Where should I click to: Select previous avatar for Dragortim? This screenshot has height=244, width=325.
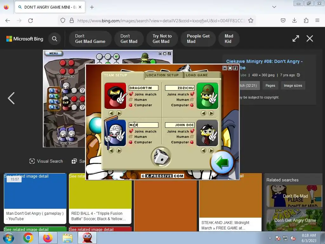pyautogui.click(x=111, y=113)
